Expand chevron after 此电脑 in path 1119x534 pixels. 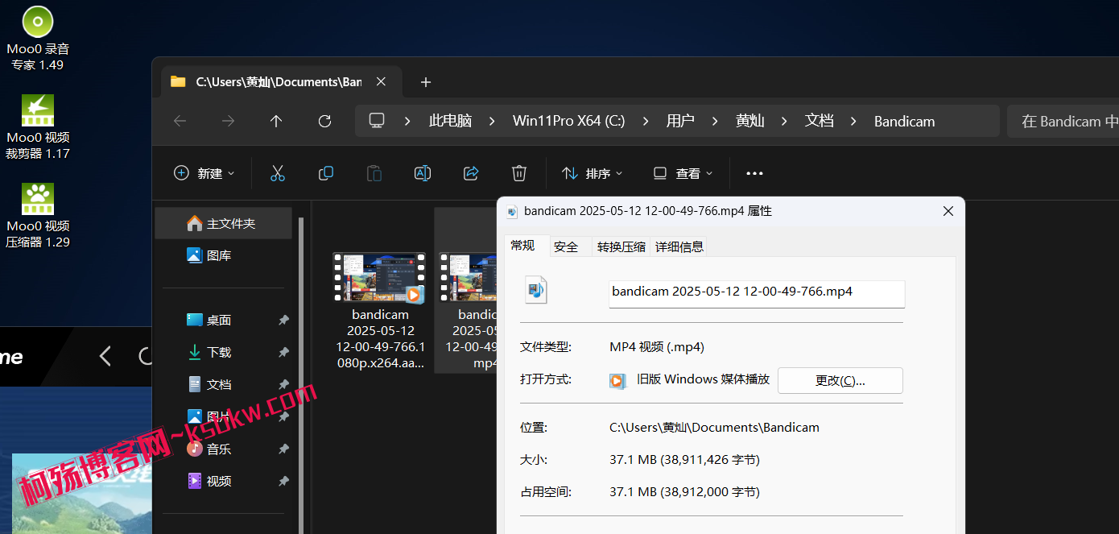coord(491,122)
